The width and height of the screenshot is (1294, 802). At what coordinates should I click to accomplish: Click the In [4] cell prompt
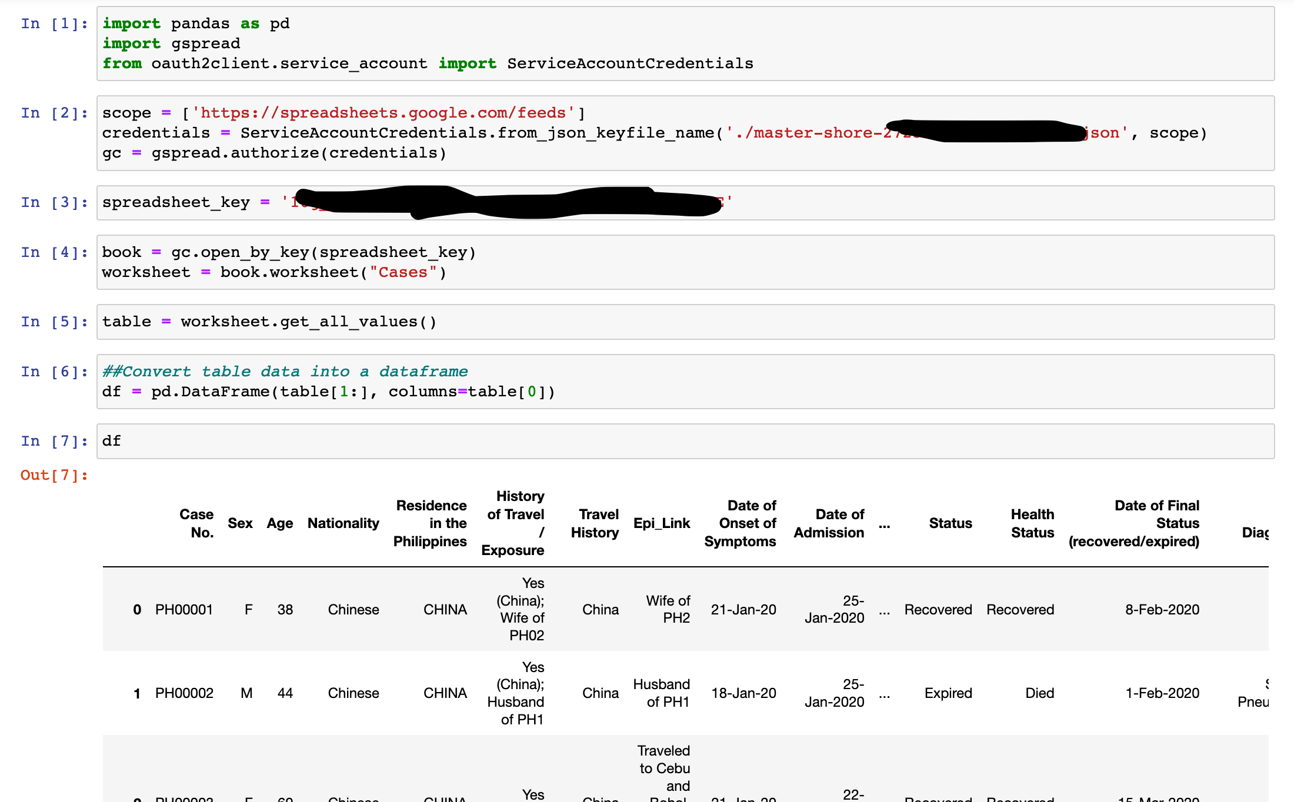coord(54,252)
